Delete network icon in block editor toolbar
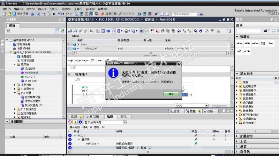The width and height of the screenshot is (279, 156). click(75, 31)
